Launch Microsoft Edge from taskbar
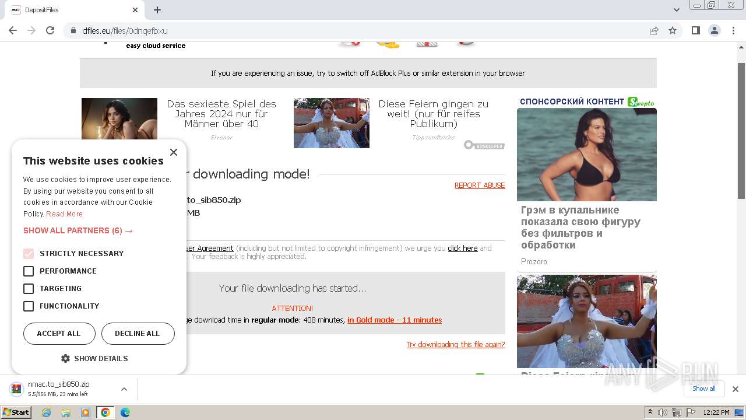Viewport: 746px width, 420px height. [125, 412]
